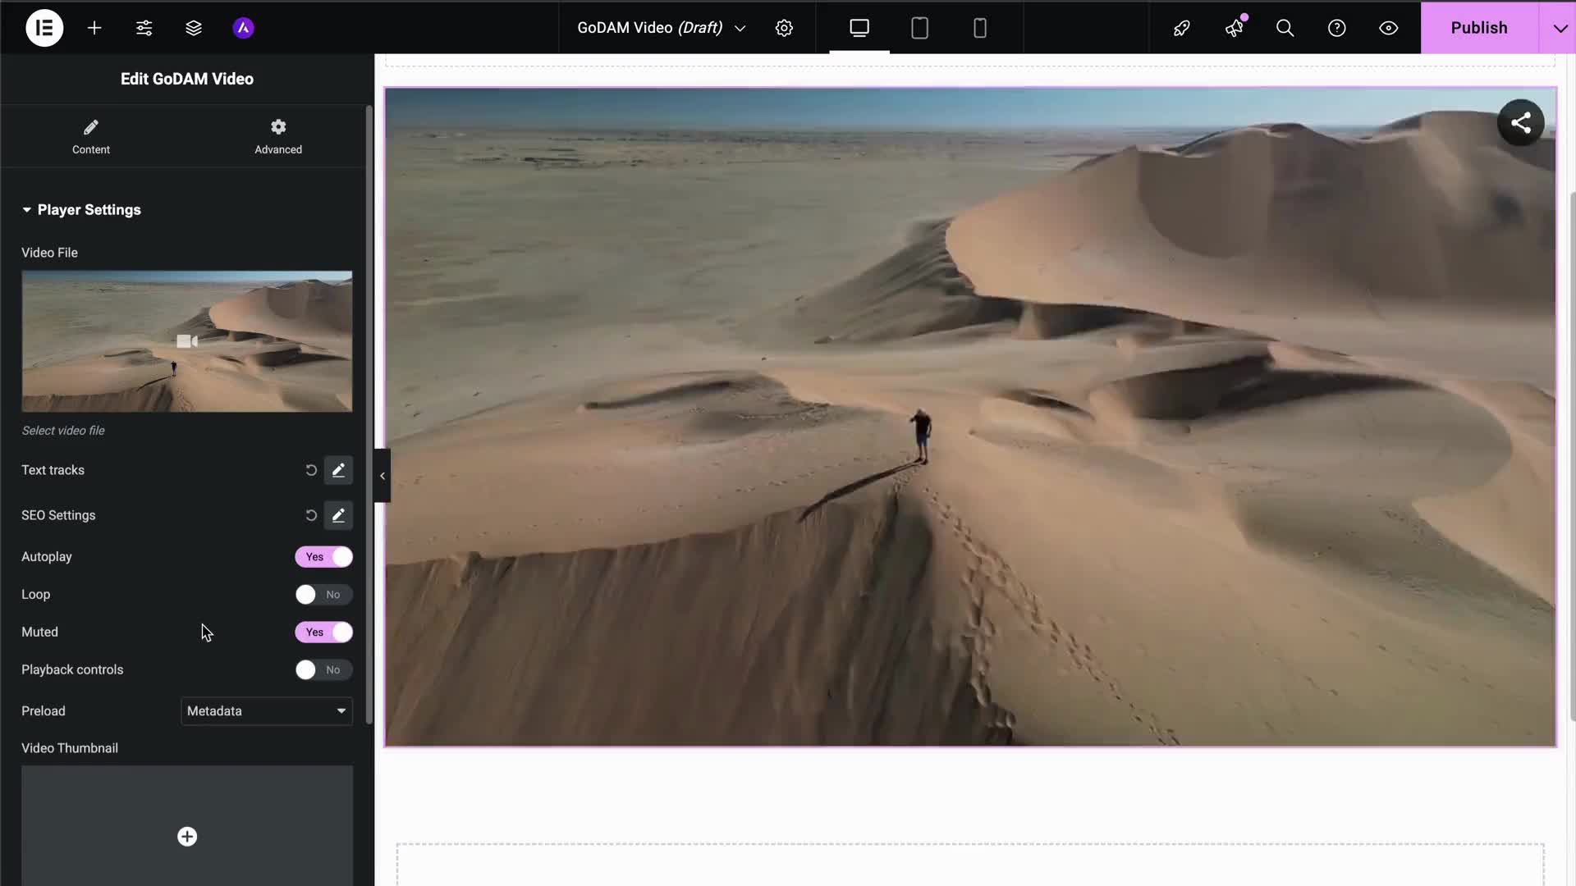
Task: Switch to the Content tab
Action: click(x=90, y=136)
